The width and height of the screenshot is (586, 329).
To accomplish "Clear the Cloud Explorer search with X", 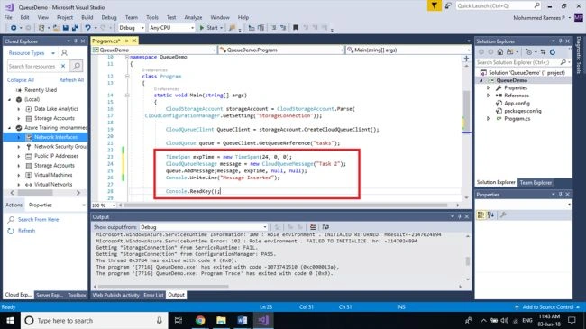I will coord(63,66).
